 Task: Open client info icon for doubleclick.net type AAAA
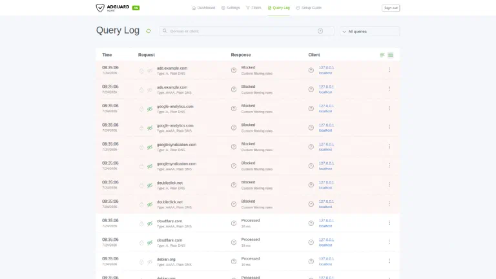click(311, 204)
